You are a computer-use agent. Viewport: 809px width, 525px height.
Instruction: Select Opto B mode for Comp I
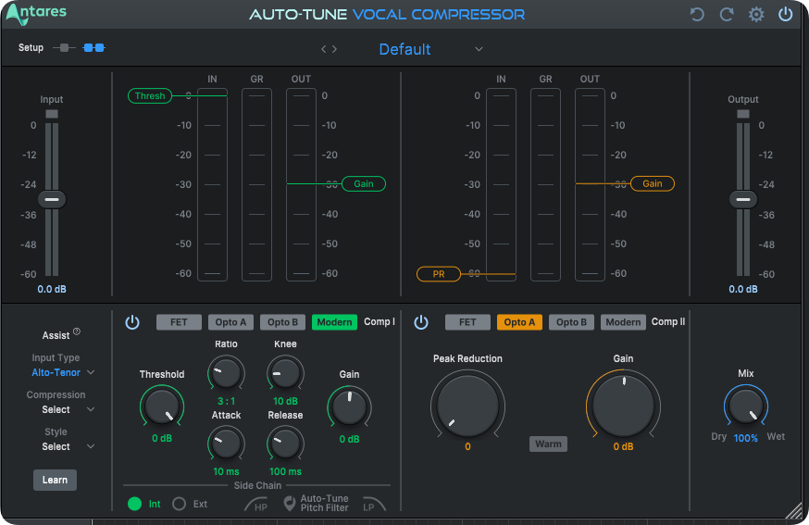[x=282, y=322]
